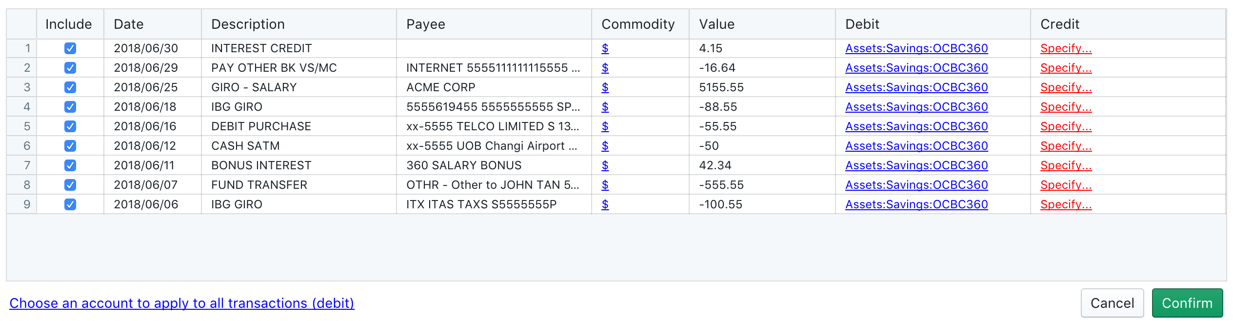
Task: Open 'Choose an account to apply to all' link
Action: tap(182, 303)
